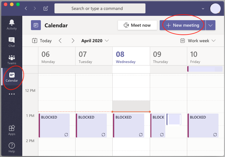Open the Chat section
Image resolution: width=225 pixels, height=157 pixels.
click(12, 42)
